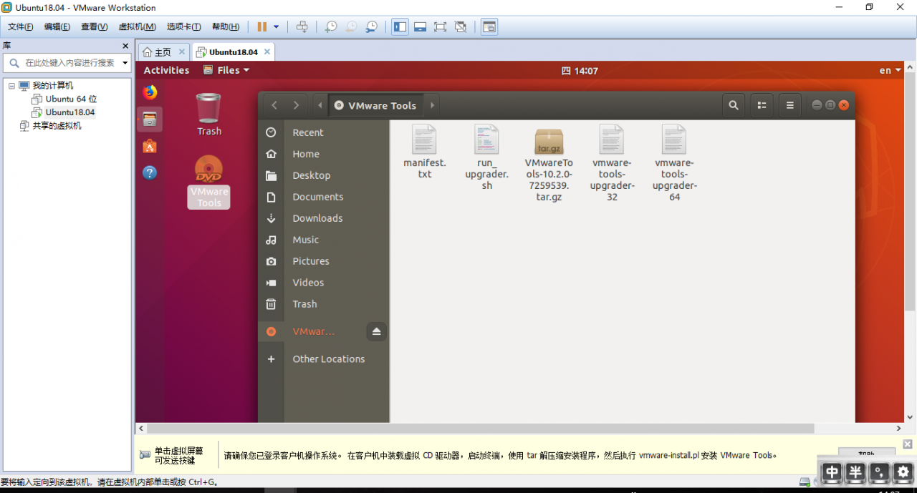Switch to Unity mode from the toolbar
This screenshot has height=493, width=917.
pyautogui.click(x=461, y=27)
